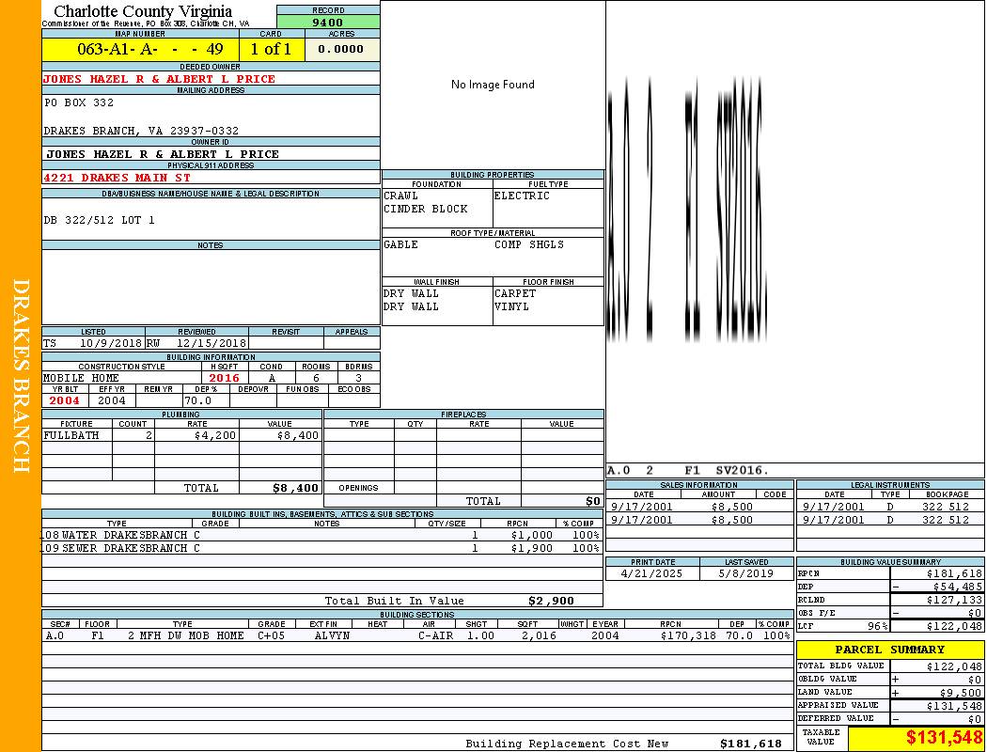Click exterior finish ALVYN
Viewport: 987px width, 752px height.
(x=332, y=635)
